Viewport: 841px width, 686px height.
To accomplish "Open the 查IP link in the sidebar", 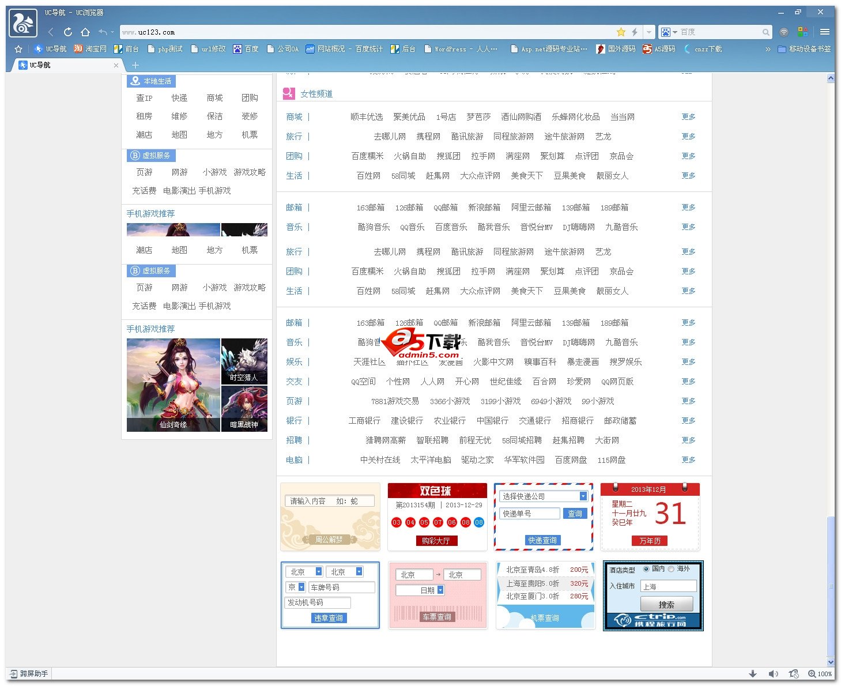I will (x=144, y=98).
